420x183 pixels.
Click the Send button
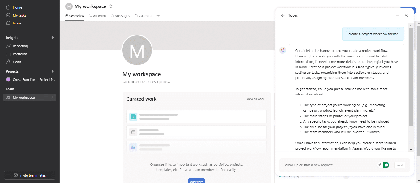point(400,165)
